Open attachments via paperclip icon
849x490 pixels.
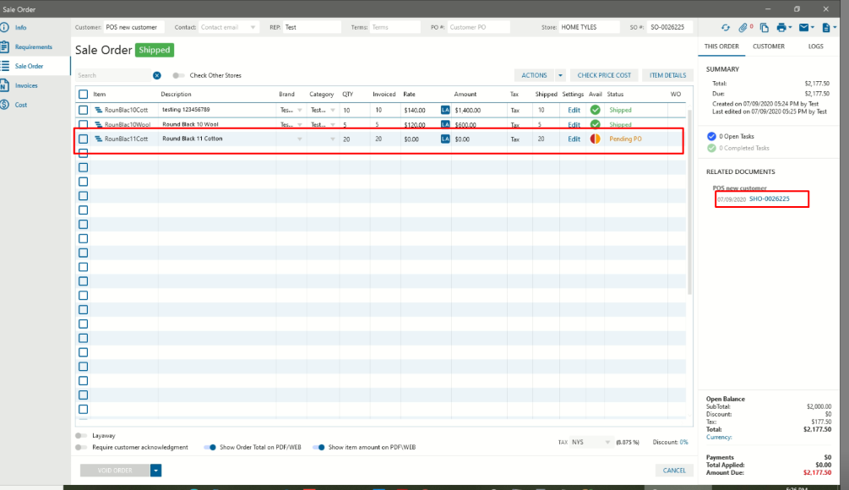743,28
